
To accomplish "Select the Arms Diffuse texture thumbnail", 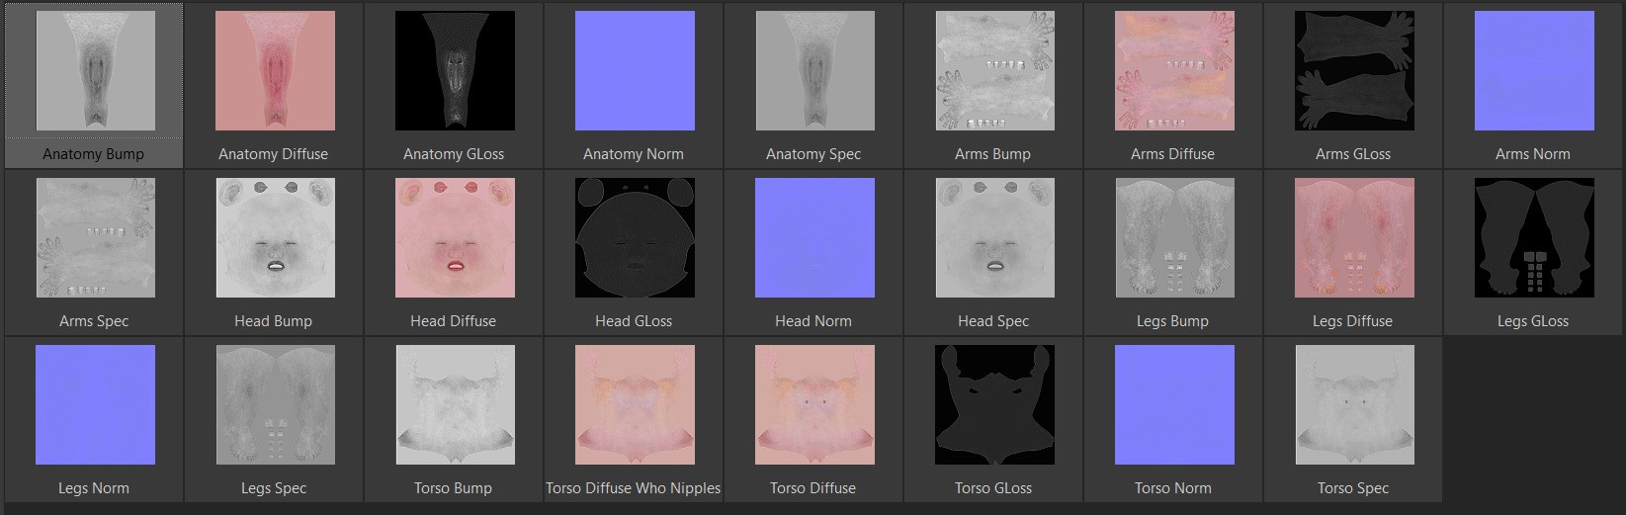I will (1174, 71).
